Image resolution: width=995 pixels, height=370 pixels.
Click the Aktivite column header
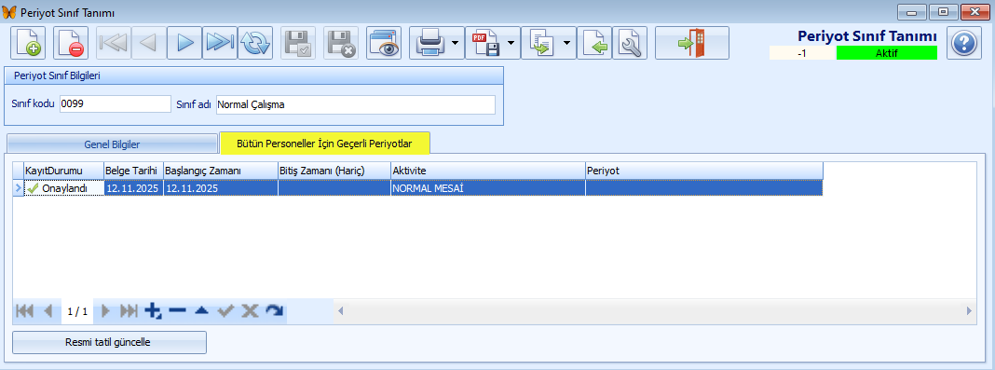pos(487,171)
